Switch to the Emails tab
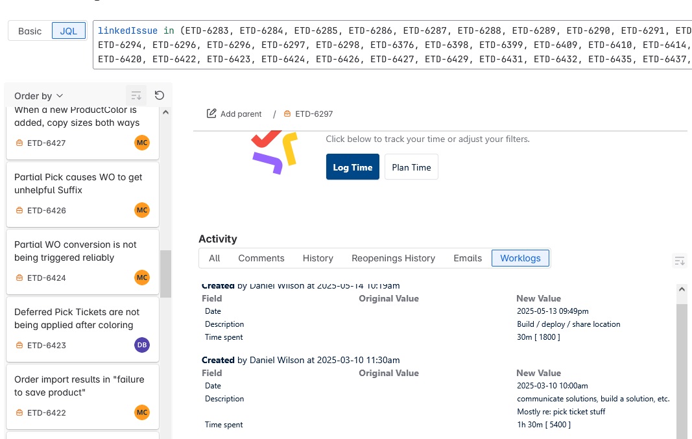Image resolution: width=692 pixels, height=439 pixels. (x=468, y=258)
